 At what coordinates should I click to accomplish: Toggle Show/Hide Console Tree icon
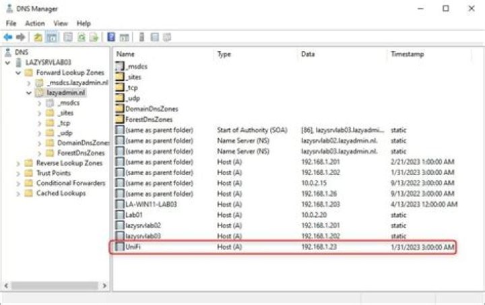[51, 37]
